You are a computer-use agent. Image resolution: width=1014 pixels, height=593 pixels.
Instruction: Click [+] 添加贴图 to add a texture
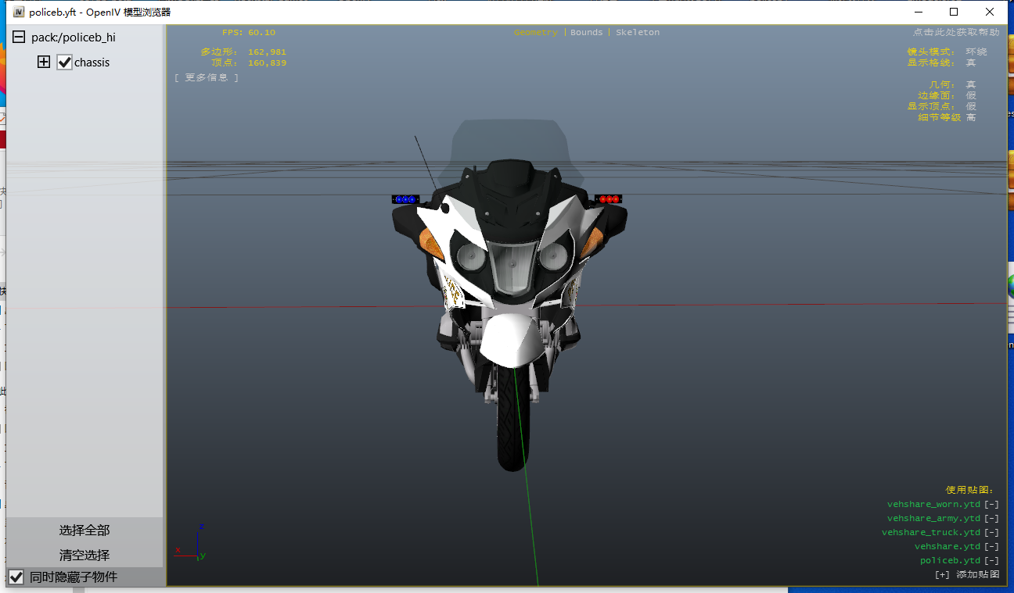coord(967,574)
